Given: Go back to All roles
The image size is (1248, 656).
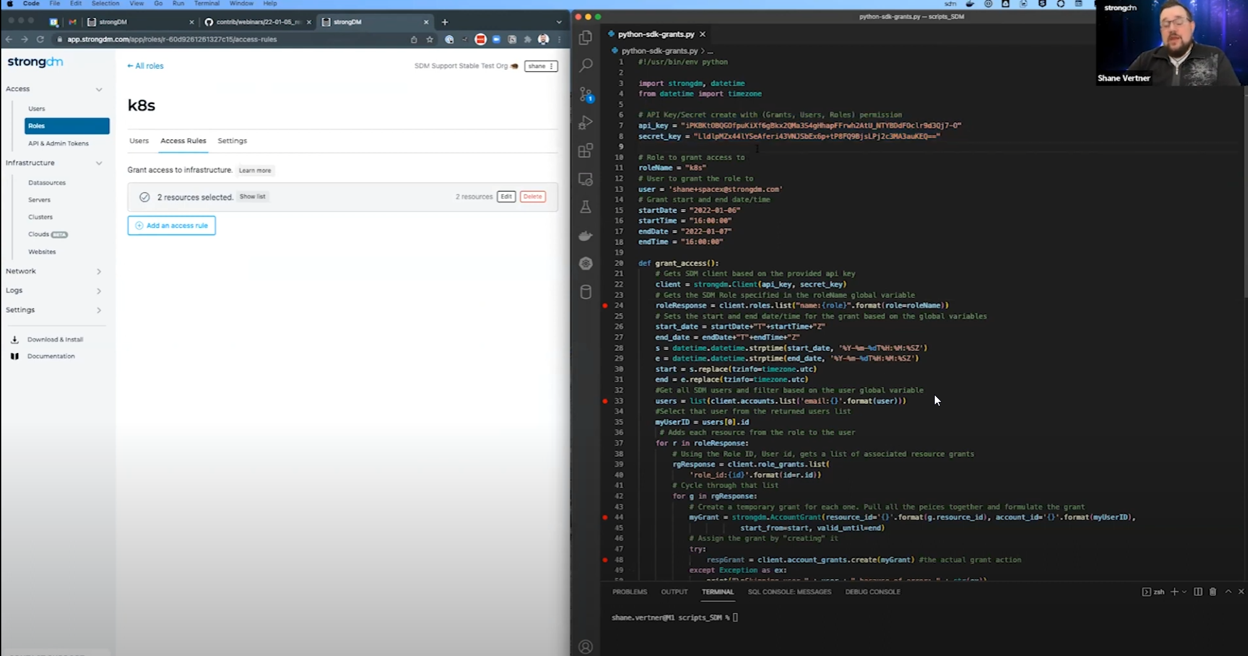Looking at the screenshot, I should (145, 66).
